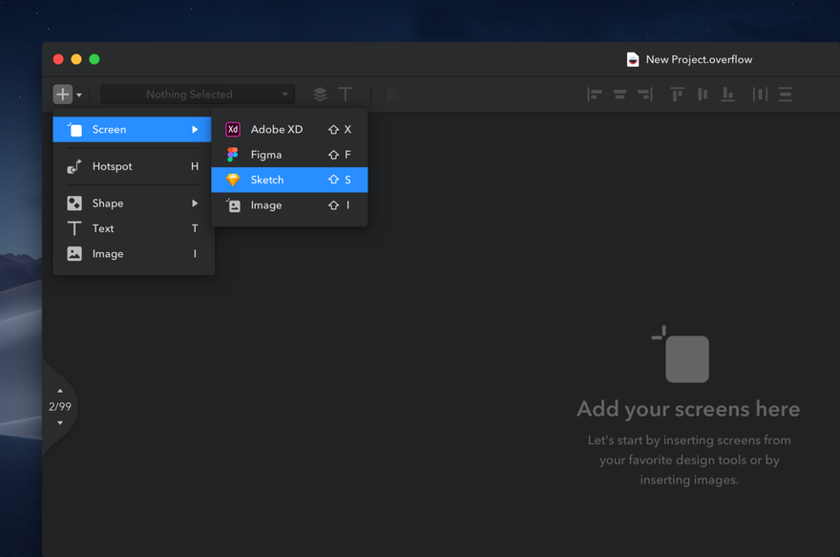Align items to top edge
Image resolution: width=840 pixels, height=557 pixels.
tap(677, 95)
